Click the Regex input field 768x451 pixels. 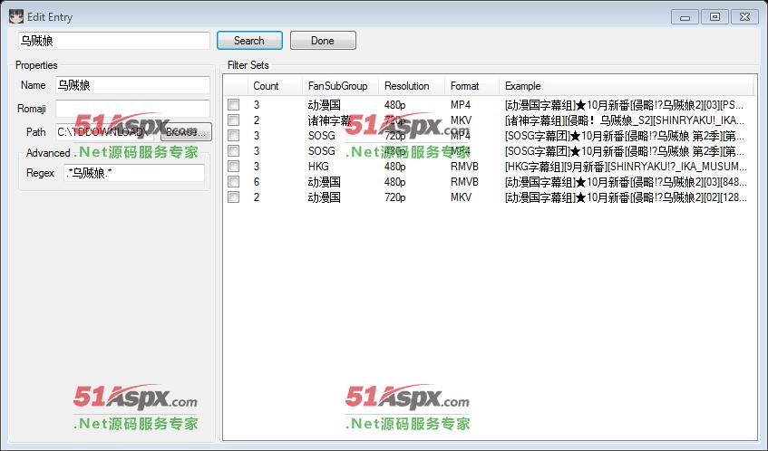pyautogui.click(x=134, y=173)
